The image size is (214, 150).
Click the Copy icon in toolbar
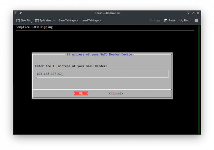(151, 20)
